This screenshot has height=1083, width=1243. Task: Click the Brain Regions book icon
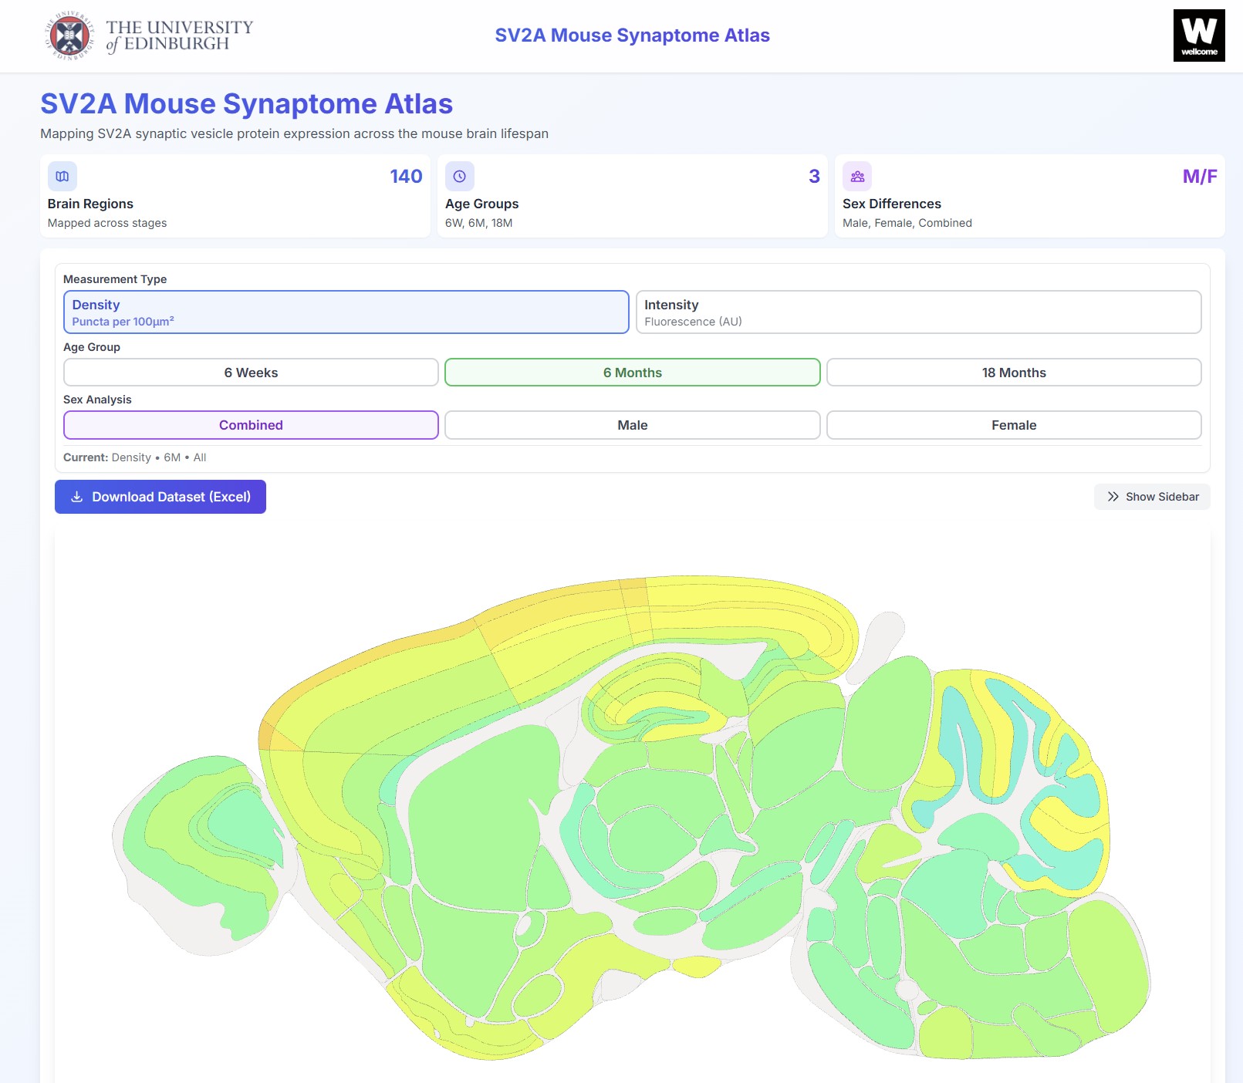click(x=62, y=177)
